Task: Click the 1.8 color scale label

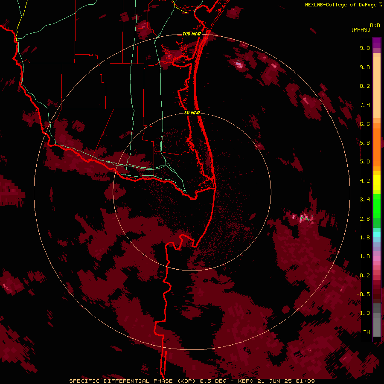Action: [x=365, y=238]
